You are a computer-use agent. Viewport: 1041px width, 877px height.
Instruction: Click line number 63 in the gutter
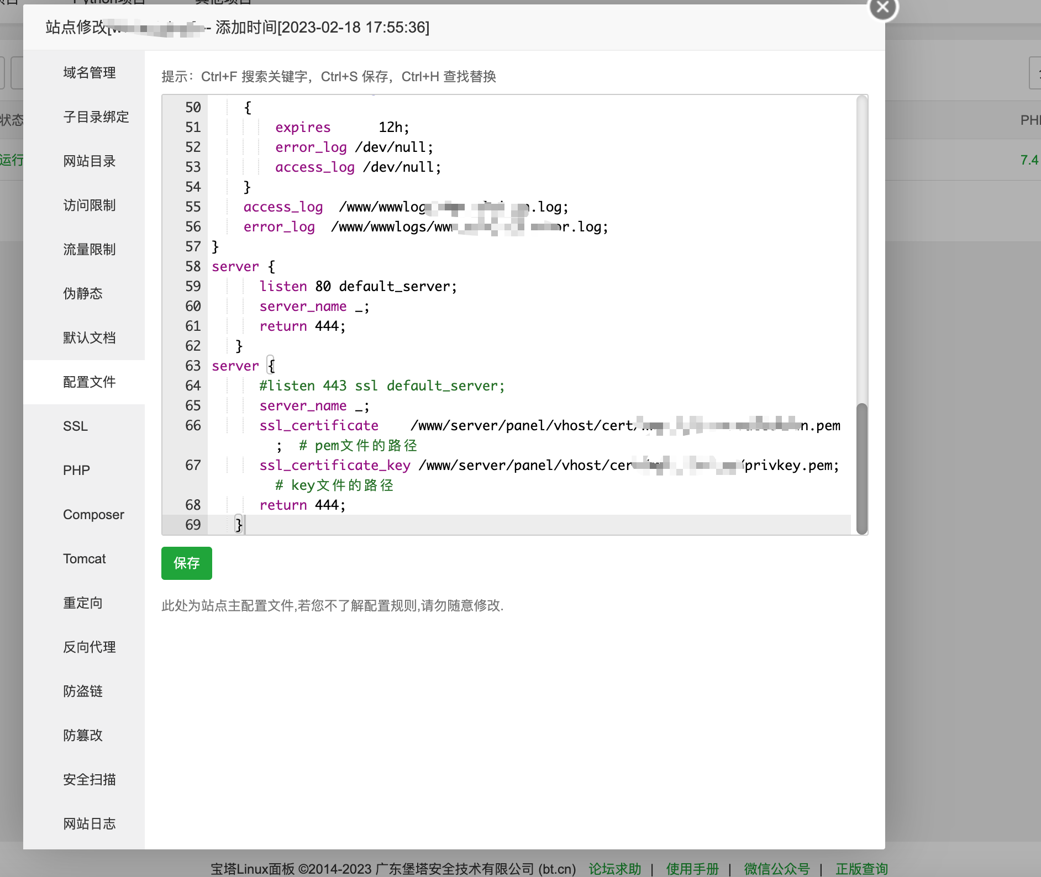[x=193, y=366]
